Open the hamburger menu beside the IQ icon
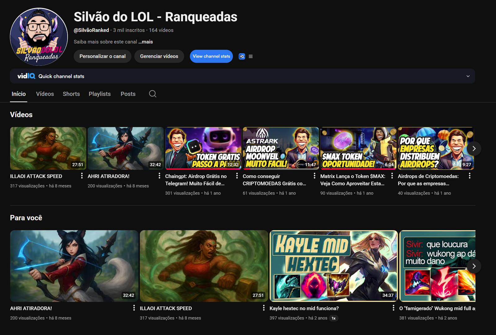 [251, 56]
